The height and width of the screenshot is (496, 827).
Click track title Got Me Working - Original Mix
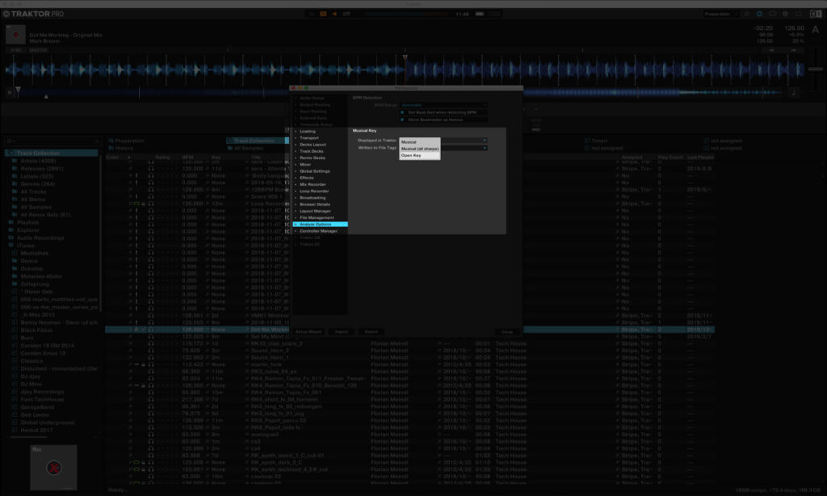65,35
